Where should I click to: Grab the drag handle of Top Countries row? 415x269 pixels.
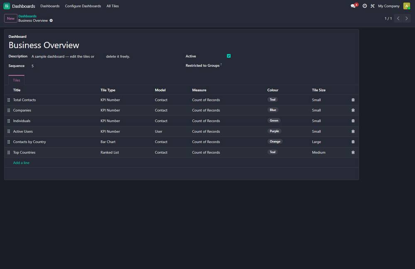click(x=9, y=152)
